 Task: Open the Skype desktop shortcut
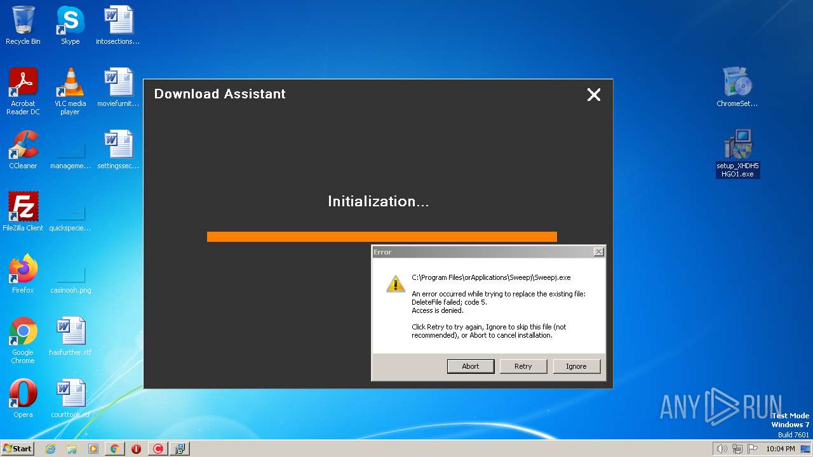coord(70,25)
